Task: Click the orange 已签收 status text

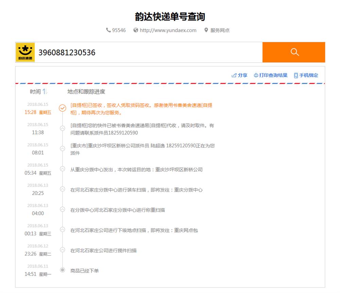Action: pos(141,109)
